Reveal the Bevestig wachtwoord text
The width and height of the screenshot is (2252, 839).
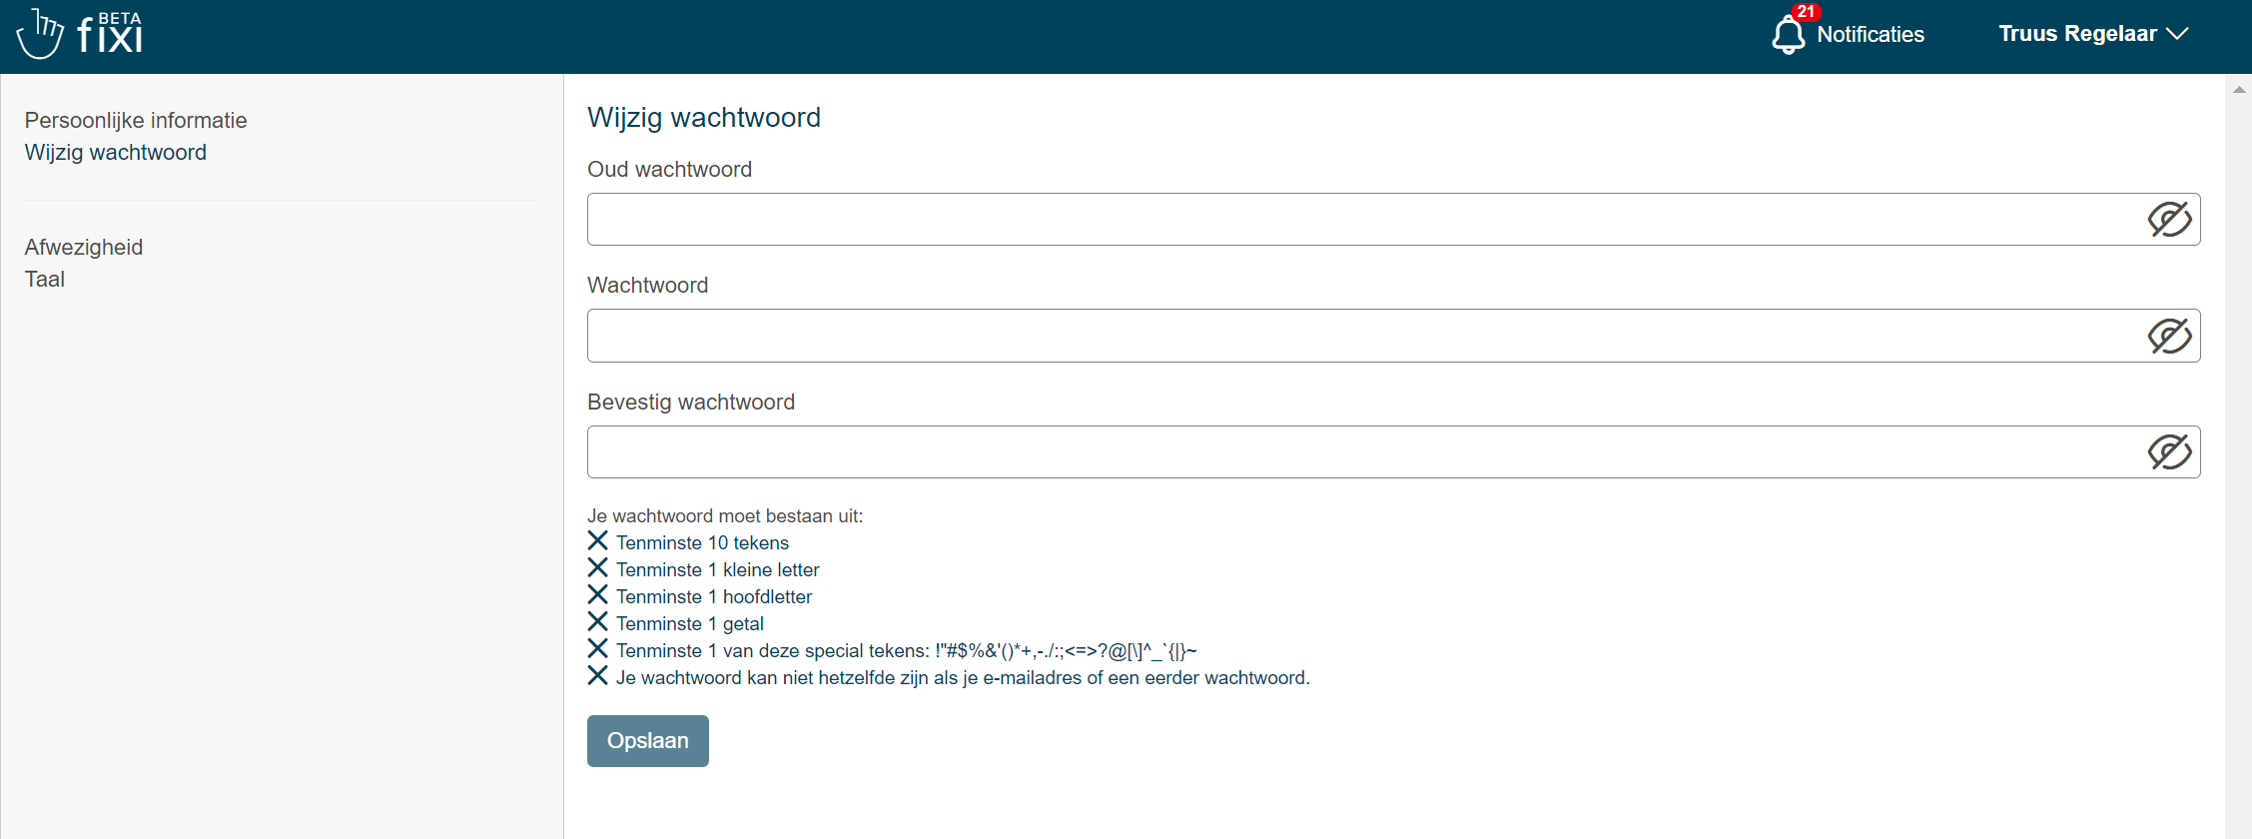tap(2169, 451)
